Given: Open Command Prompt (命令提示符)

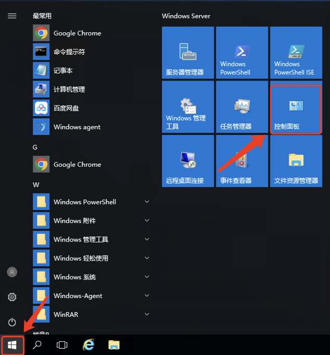Looking at the screenshot, I should (x=92, y=52).
